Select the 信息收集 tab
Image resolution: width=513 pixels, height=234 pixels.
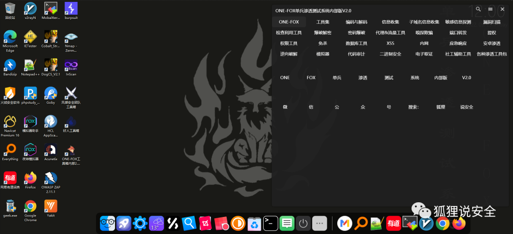coord(390,22)
